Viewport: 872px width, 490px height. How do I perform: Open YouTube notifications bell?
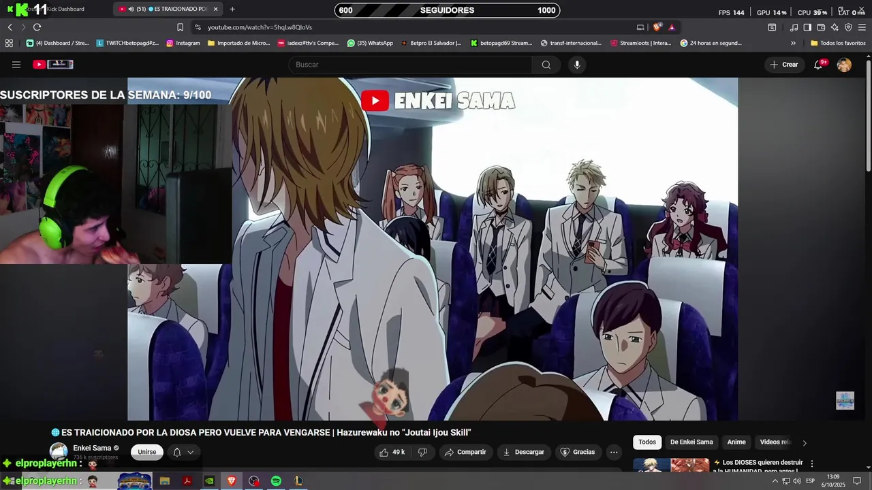point(818,65)
